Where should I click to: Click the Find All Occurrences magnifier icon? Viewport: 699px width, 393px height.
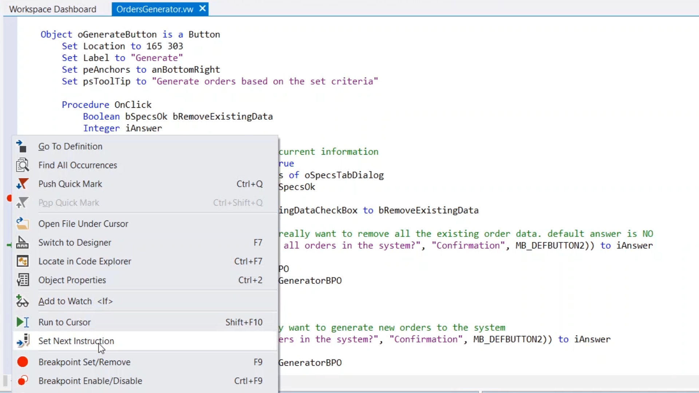click(22, 165)
